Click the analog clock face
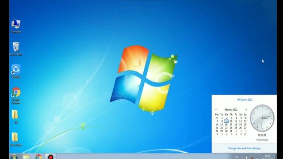This screenshot has width=283, height=159. pos(262,118)
